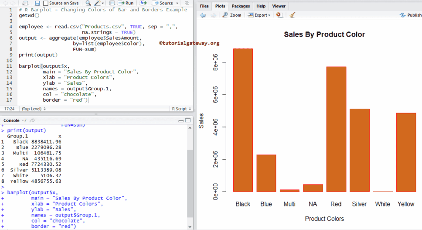Image resolution: width=422 pixels, height=230 pixels.
Task: Click the Multi 106461.75 row in Console
Action: click(31, 153)
